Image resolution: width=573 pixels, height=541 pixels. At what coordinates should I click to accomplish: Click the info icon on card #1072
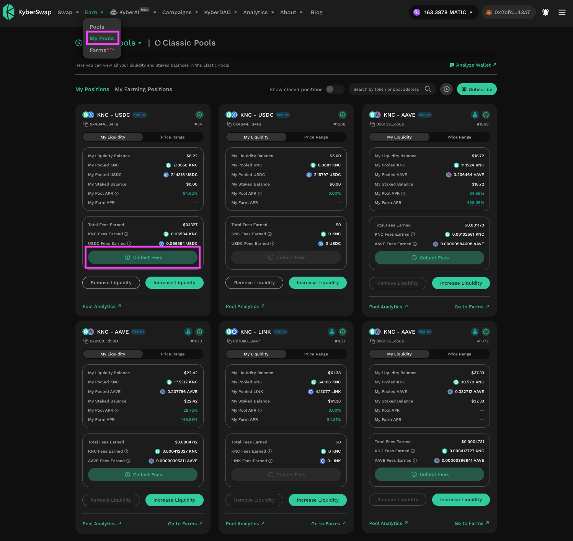[x=486, y=332]
